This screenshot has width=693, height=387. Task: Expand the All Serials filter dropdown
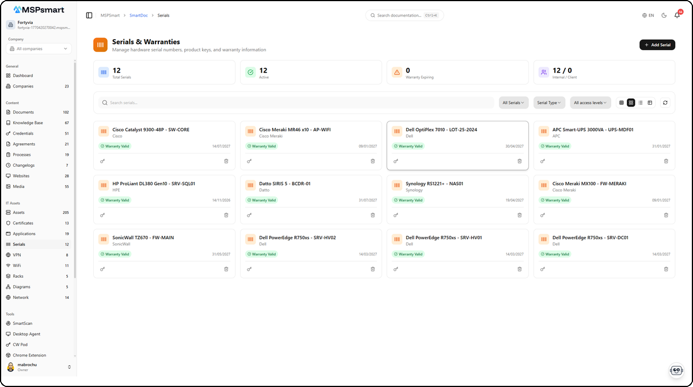point(513,103)
